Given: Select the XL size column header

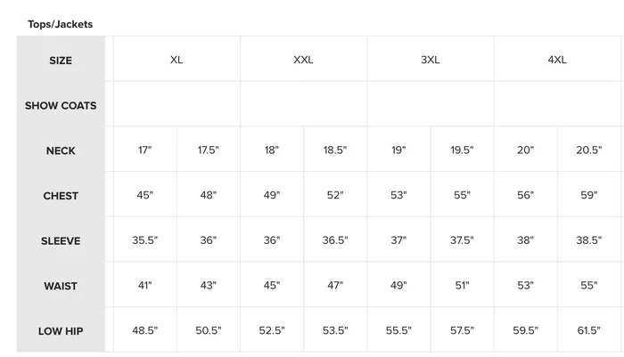Looking at the screenshot, I should click(x=177, y=60).
